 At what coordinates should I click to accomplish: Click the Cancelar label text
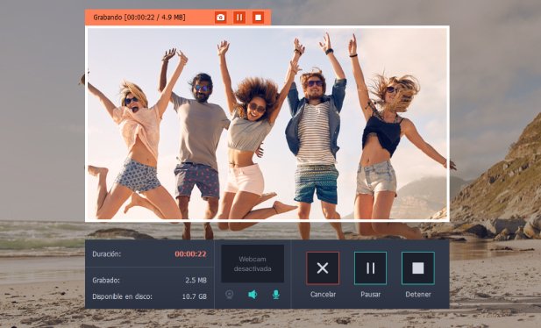(x=323, y=295)
